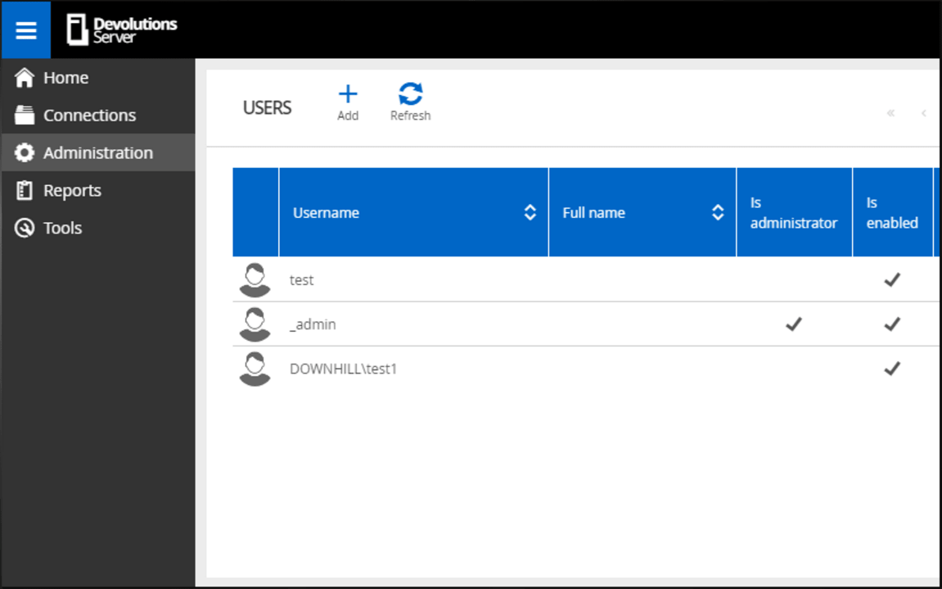Viewport: 942px width, 589px height.
Task: Toggle Is enabled checkmark for DOWNHILL\test1
Action: coord(892,369)
